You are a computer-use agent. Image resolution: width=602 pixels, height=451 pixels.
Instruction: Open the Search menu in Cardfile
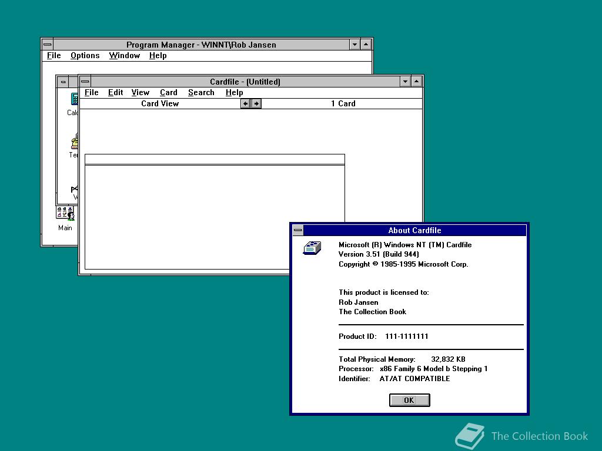click(201, 92)
